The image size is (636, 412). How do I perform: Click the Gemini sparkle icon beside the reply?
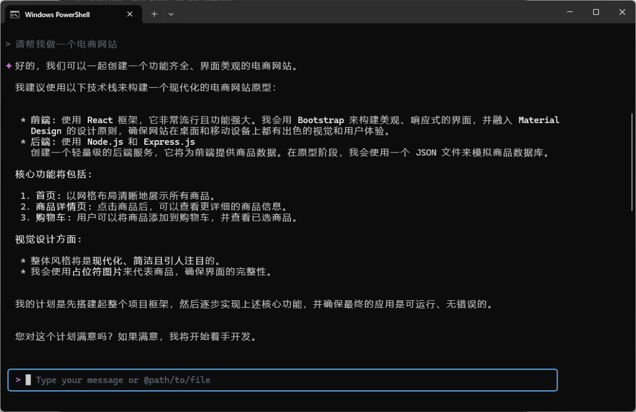pyautogui.click(x=7, y=65)
